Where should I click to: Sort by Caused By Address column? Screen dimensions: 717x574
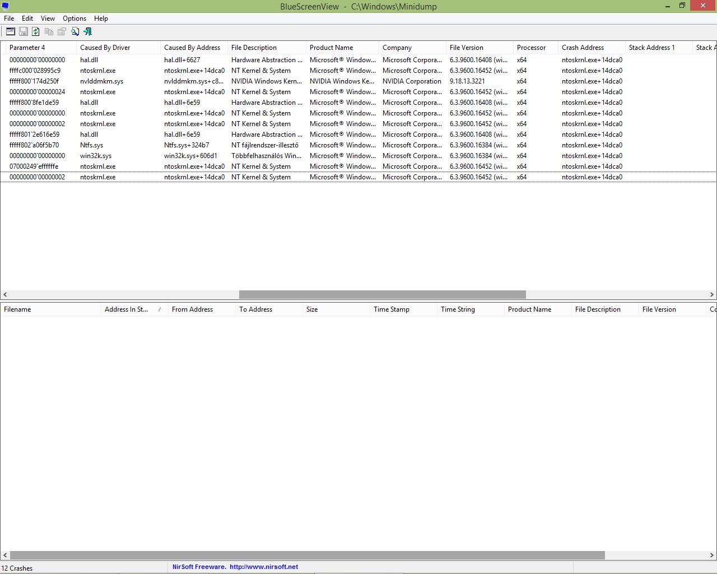pos(194,48)
